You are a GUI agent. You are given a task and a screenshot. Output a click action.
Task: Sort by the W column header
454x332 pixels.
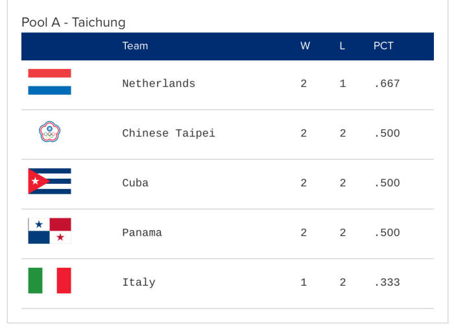[x=305, y=46]
